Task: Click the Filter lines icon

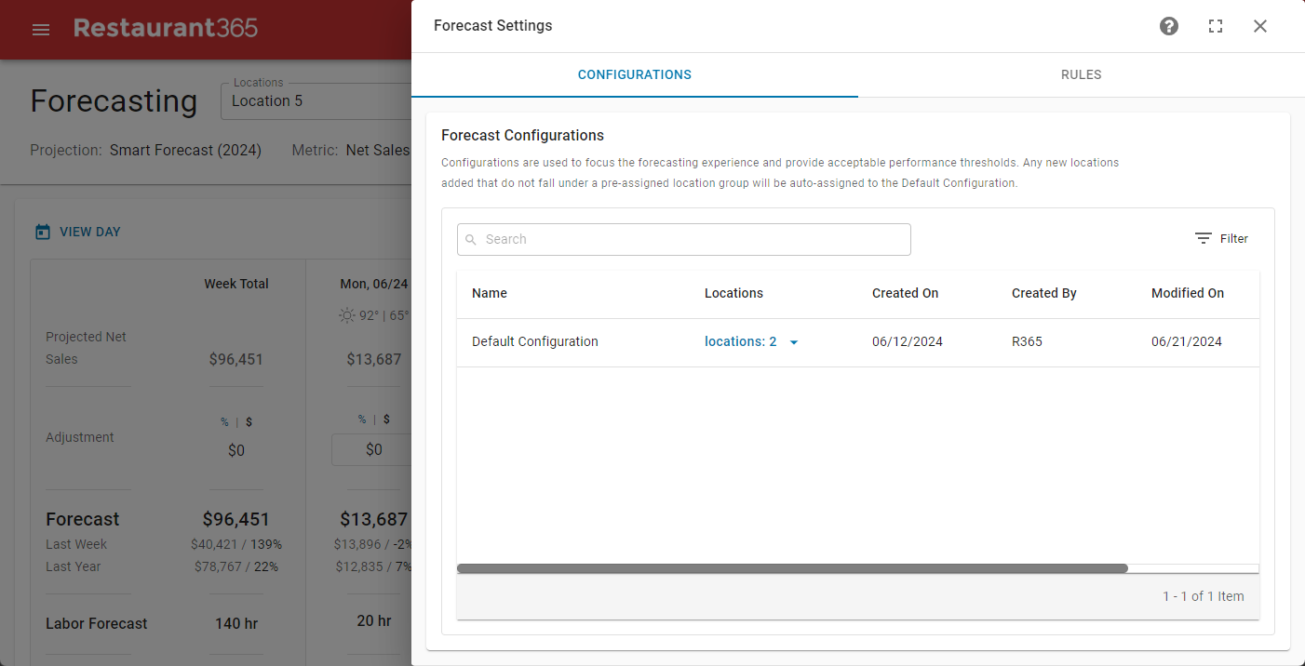Action: (1204, 239)
